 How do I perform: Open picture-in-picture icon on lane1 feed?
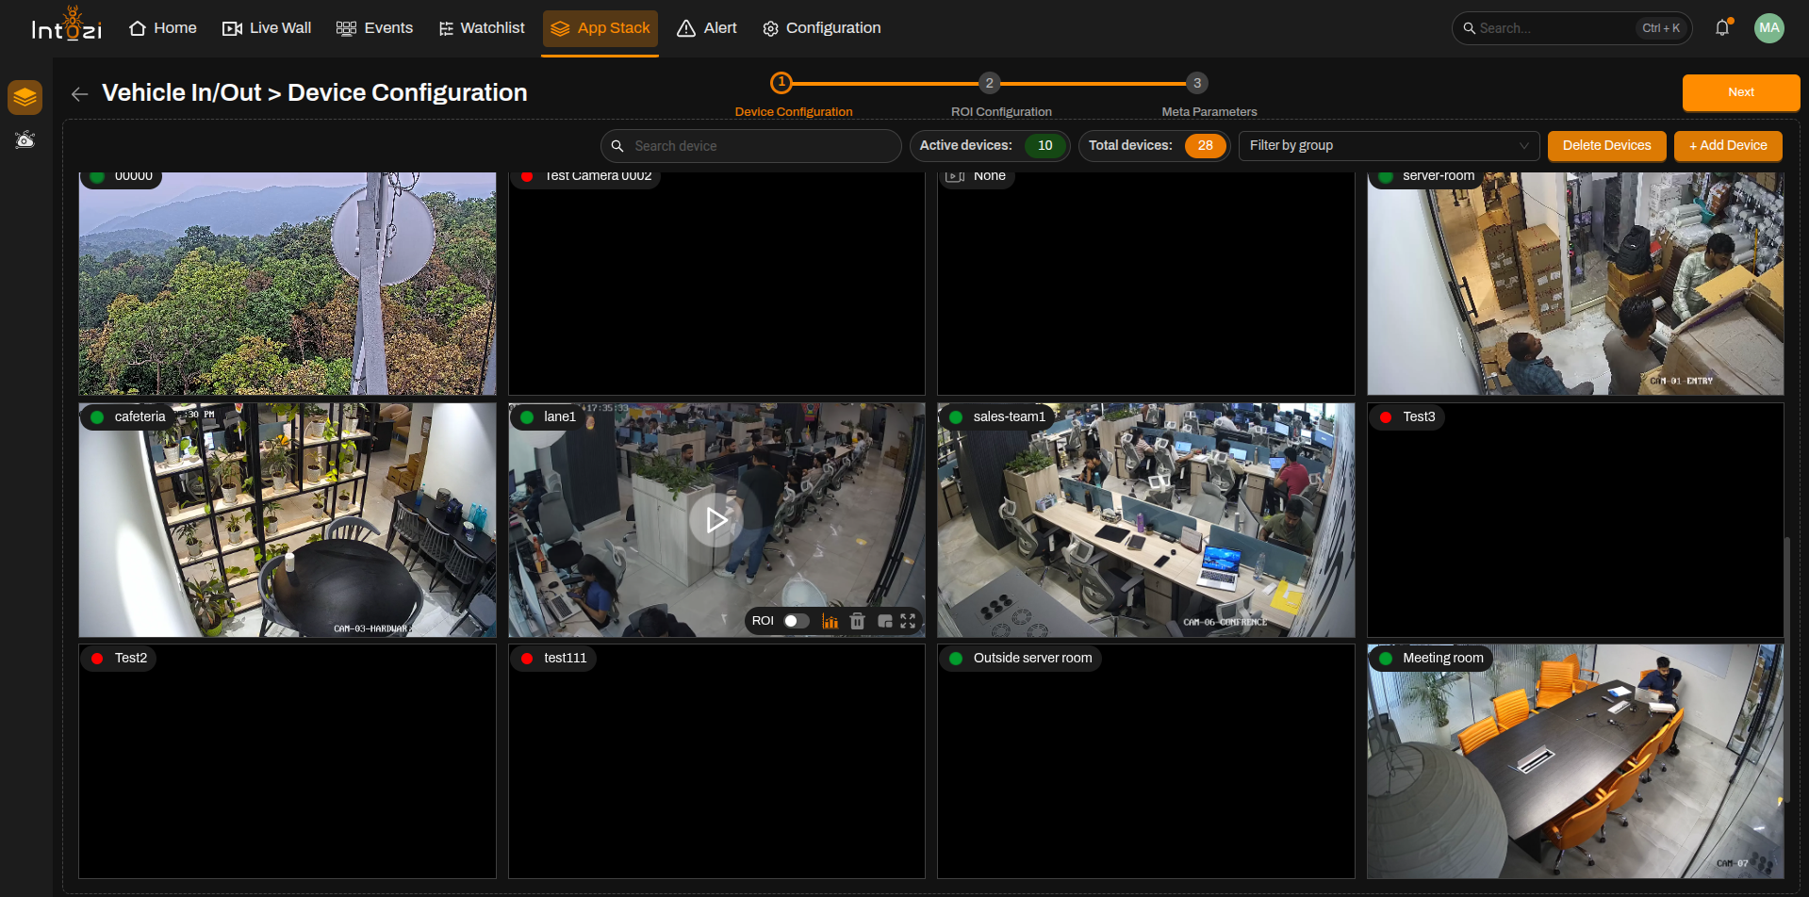click(884, 621)
